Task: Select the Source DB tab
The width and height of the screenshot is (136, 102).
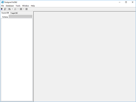Action: [x=5, y=13]
